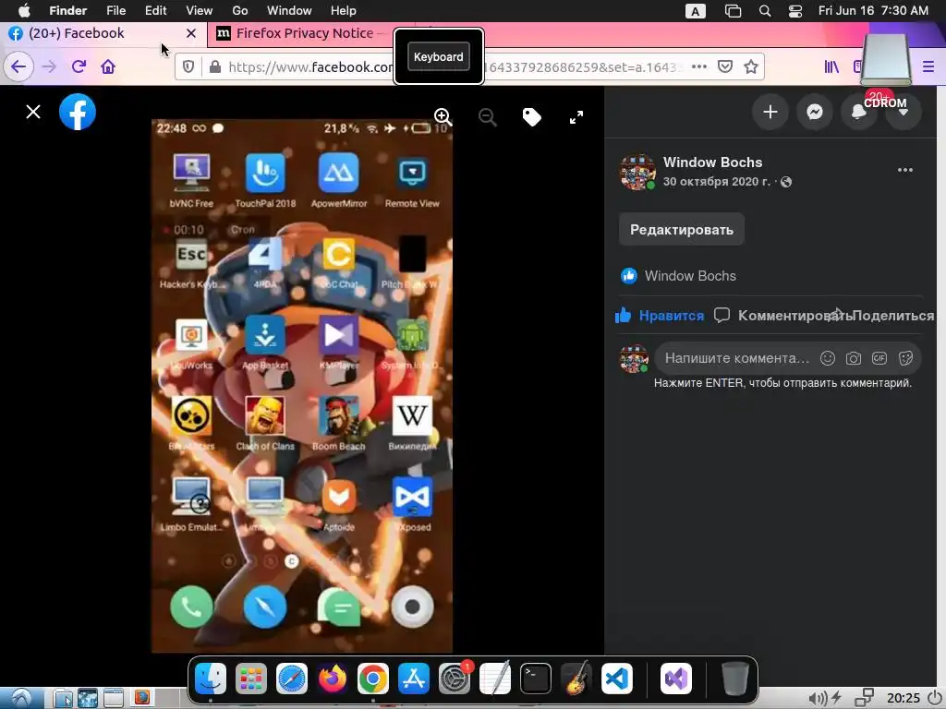The width and height of the screenshot is (946, 709).
Task: Launch Safari from the dock
Action: pyautogui.click(x=291, y=679)
